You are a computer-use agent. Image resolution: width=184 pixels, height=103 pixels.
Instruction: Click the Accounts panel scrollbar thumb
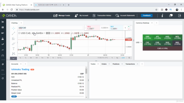(x=86, y=71)
